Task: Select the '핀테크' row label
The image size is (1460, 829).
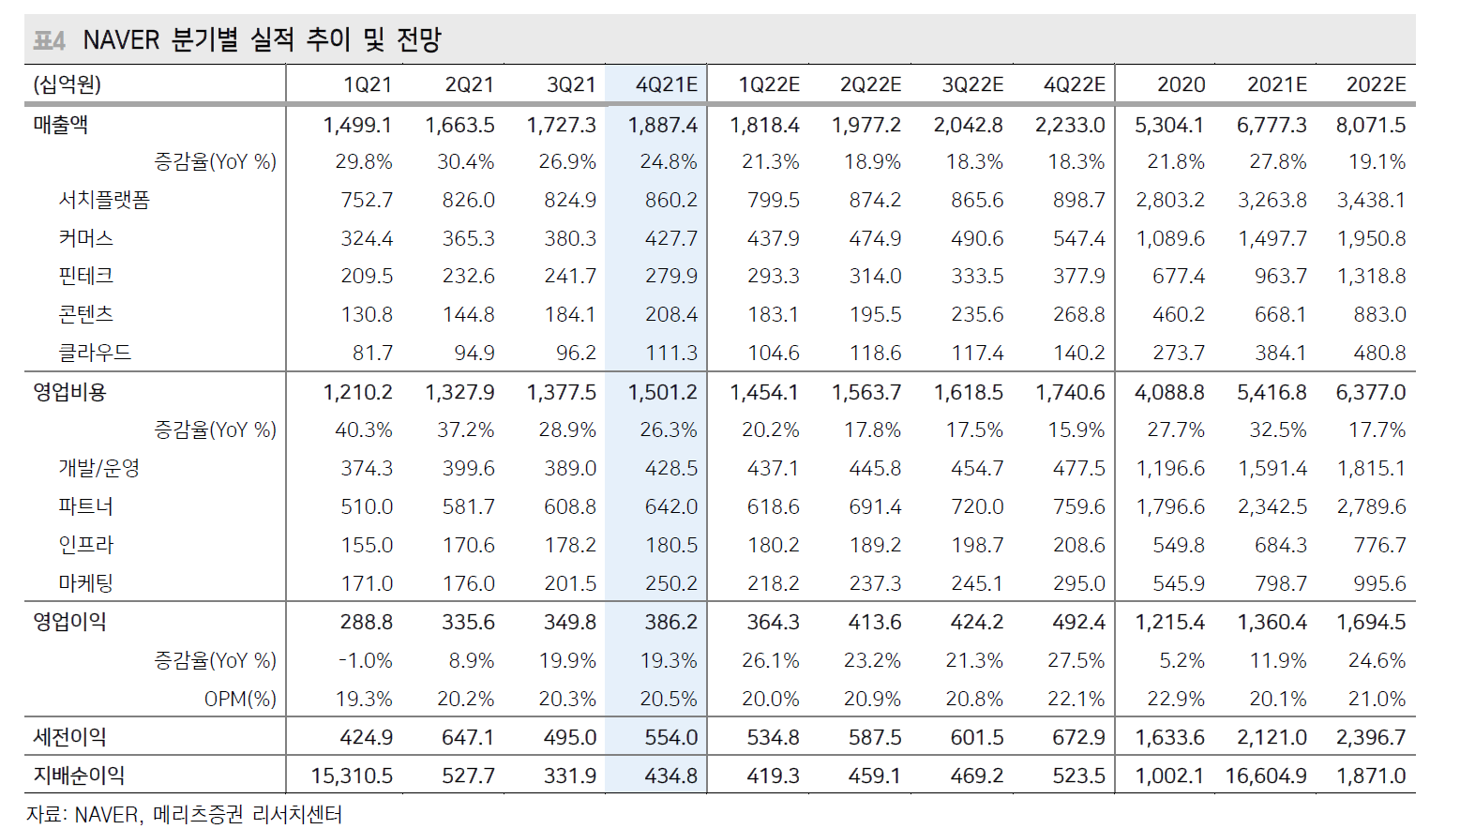Action: (x=86, y=276)
